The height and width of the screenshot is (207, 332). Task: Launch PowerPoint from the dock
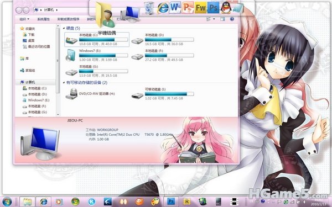(188, 8)
